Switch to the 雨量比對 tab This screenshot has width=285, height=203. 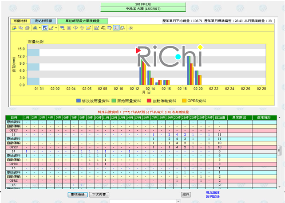(x=20, y=21)
